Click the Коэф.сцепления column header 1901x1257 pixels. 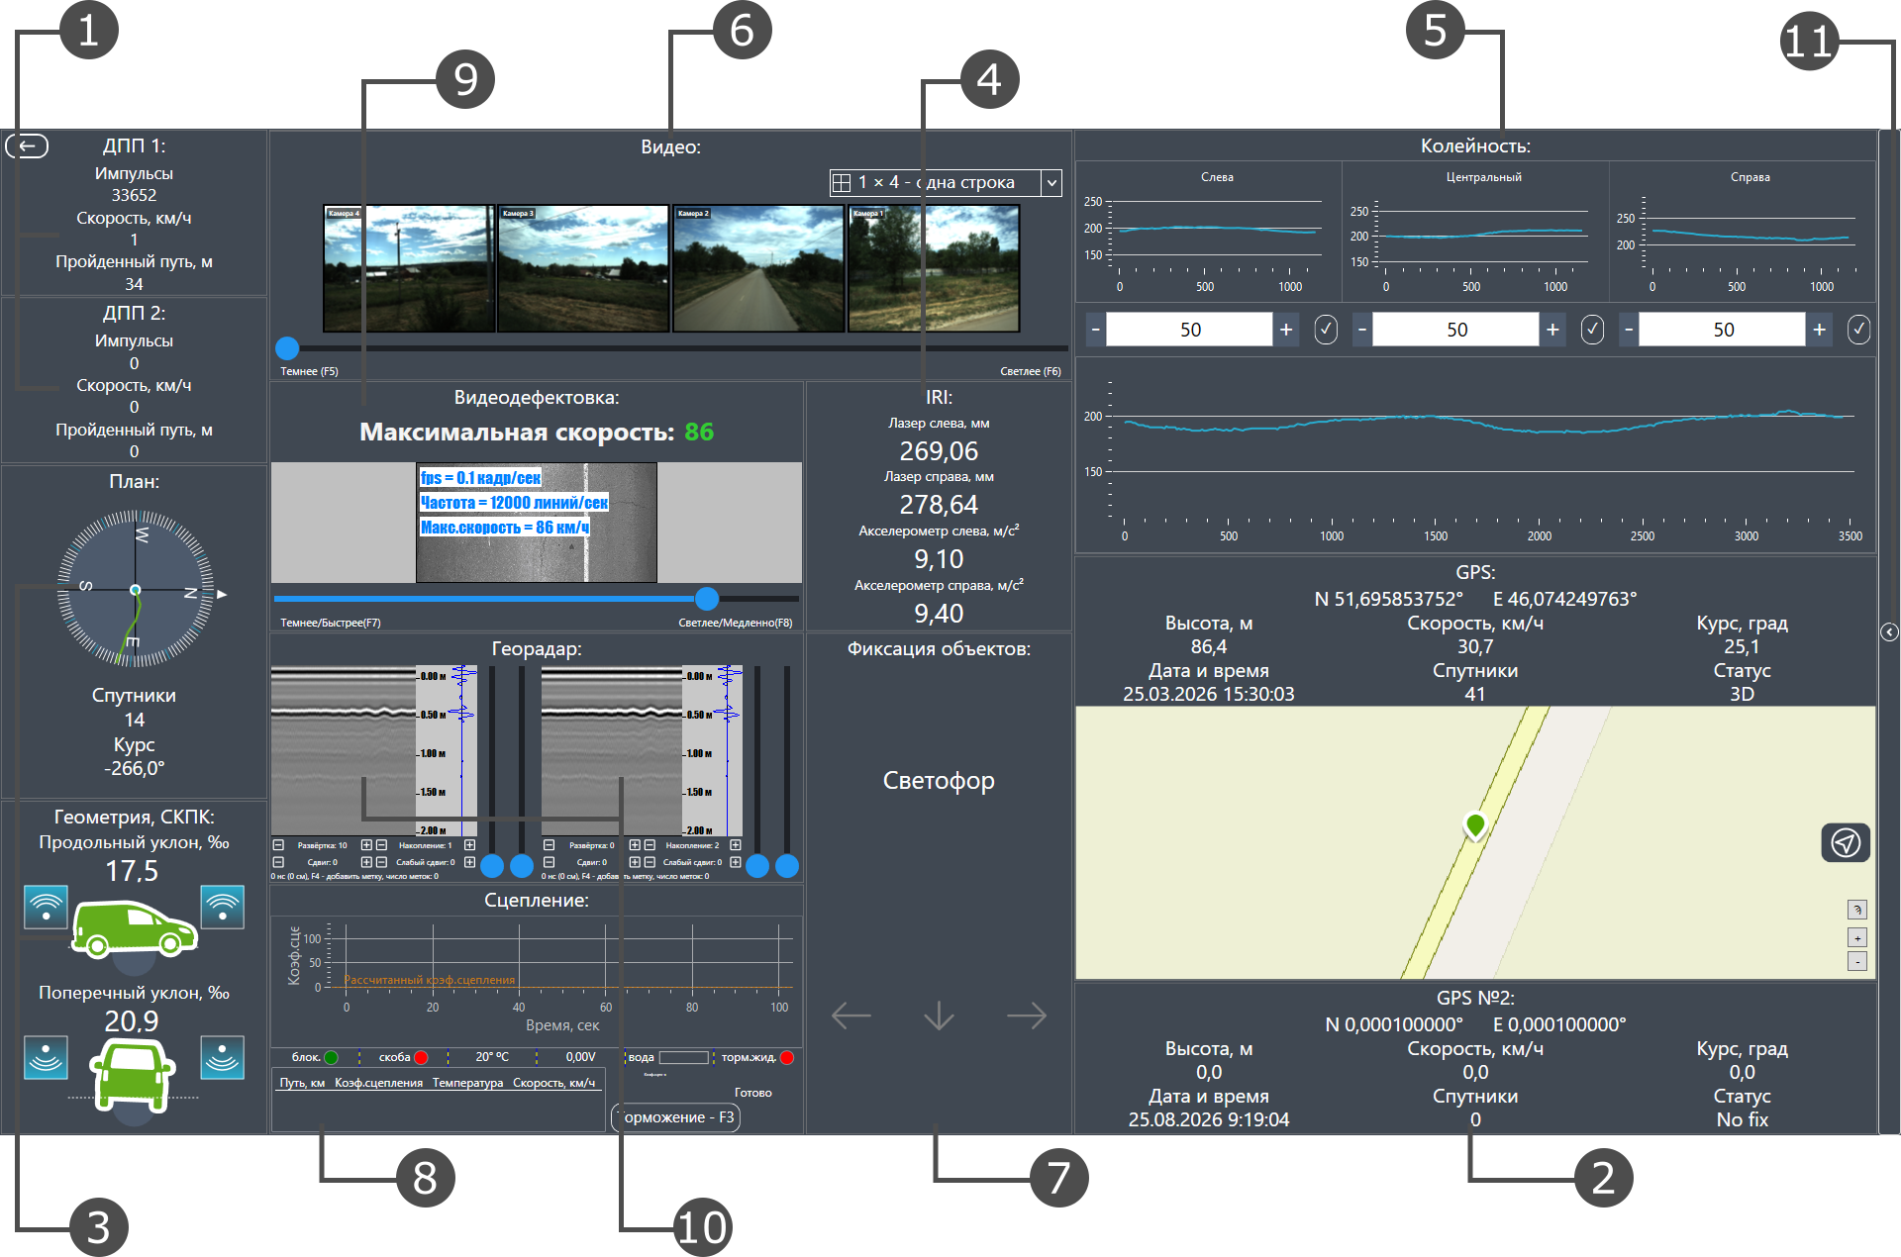[x=378, y=1083]
